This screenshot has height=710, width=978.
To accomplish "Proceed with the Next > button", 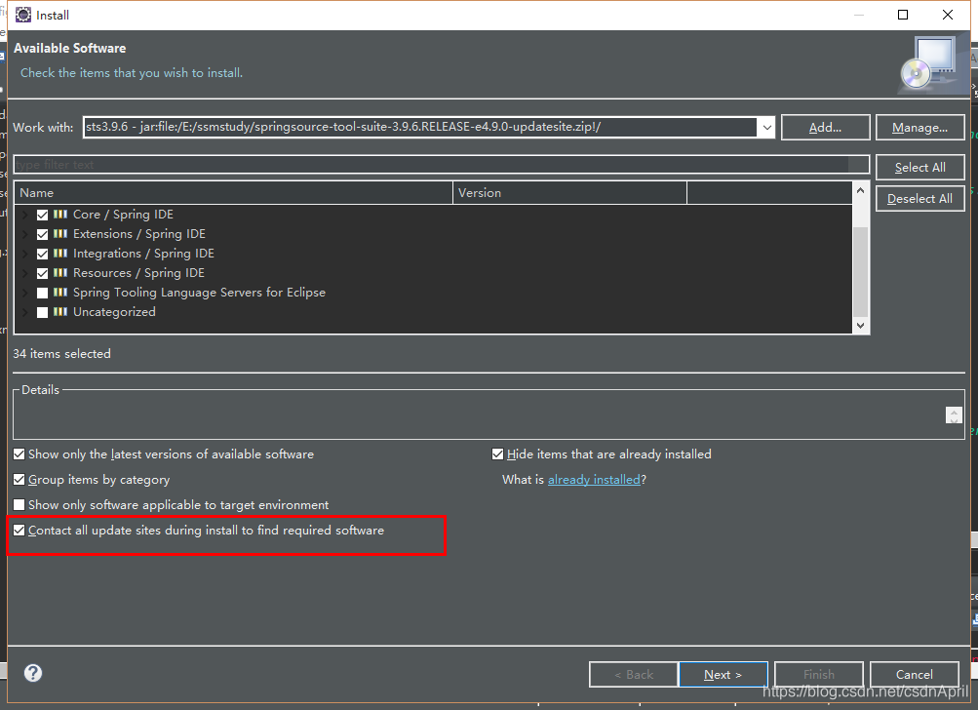I will [x=723, y=675].
